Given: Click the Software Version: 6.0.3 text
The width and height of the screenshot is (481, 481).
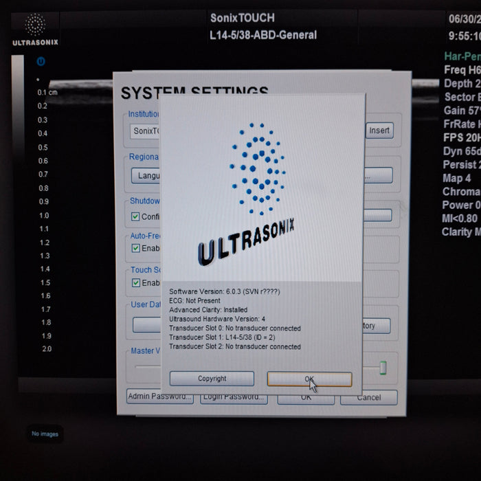Looking at the screenshot, I should coord(225,291).
